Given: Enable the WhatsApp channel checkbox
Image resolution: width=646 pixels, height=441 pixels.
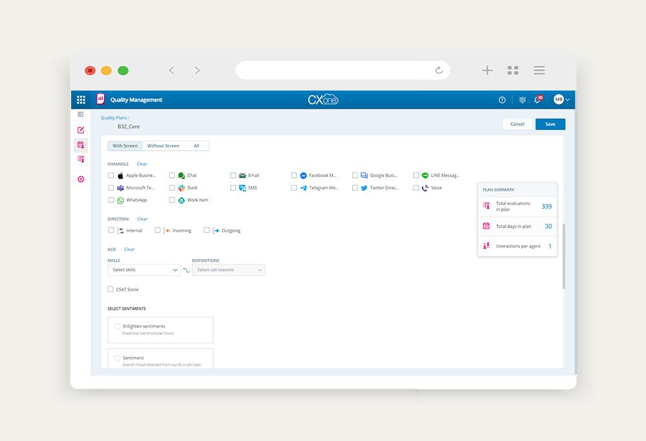Looking at the screenshot, I should [x=111, y=200].
